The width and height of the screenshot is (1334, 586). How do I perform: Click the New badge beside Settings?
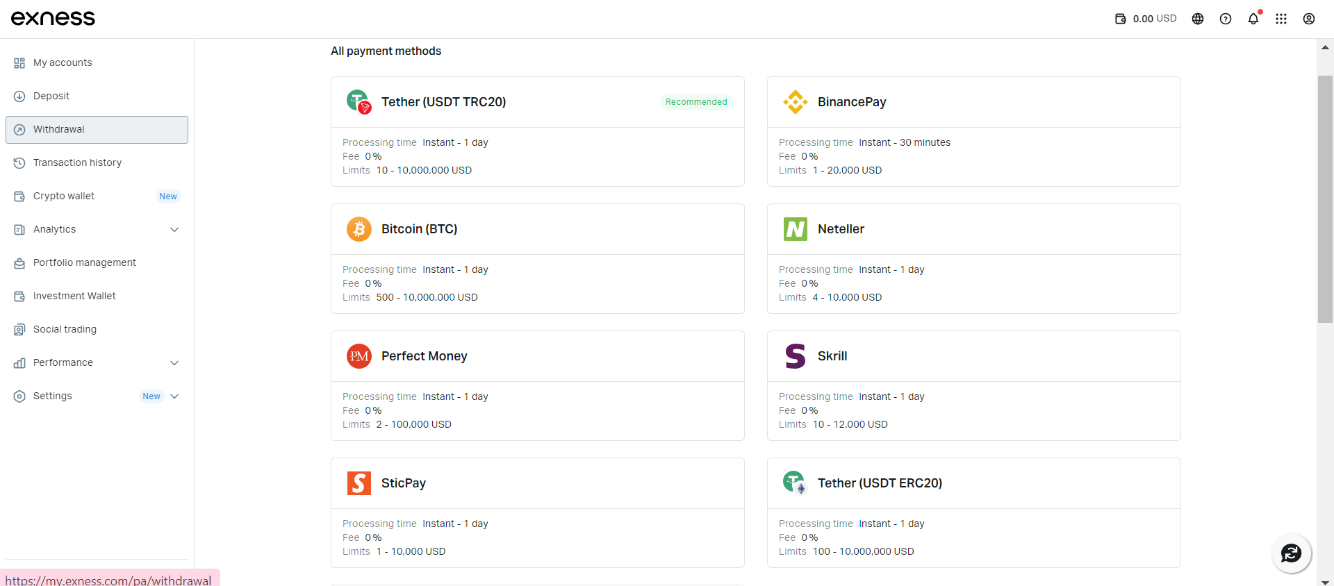pyautogui.click(x=151, y=396)
